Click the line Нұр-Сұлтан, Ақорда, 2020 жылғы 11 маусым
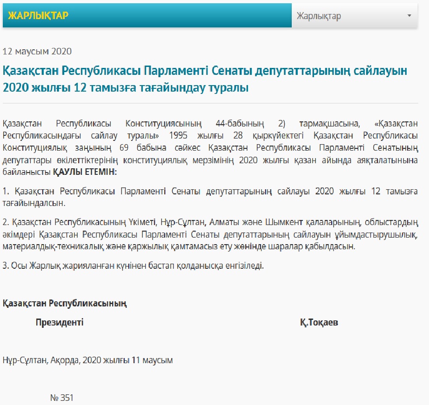This screenshot has width=429, height=412. 88,360
